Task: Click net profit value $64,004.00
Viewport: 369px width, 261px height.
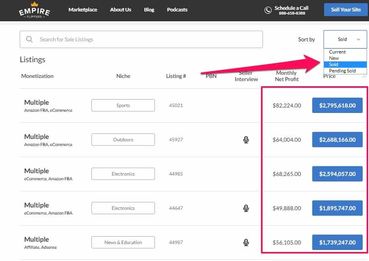Action: tap(287, 140)
